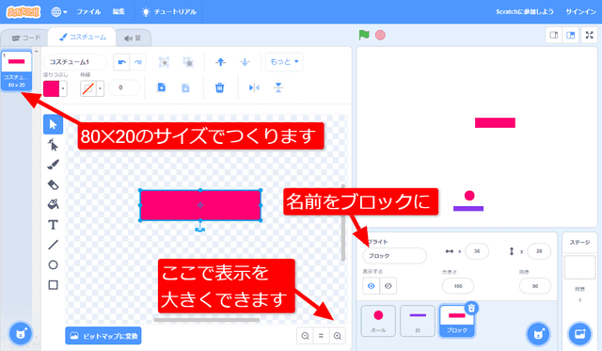Send shape backward with down arrow

coord(245,62)
